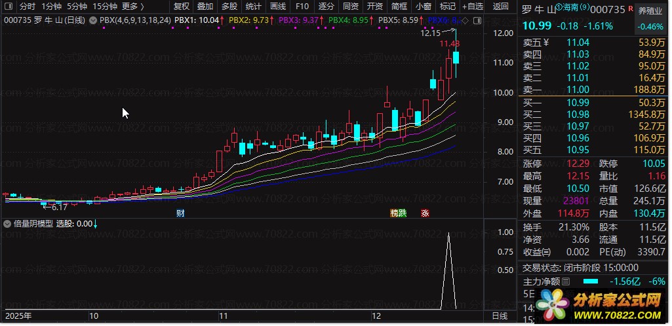Click the diamond icon beside PBX6
Image resolution: width=672 pixels, height=326 pixels.
point(465,20)
